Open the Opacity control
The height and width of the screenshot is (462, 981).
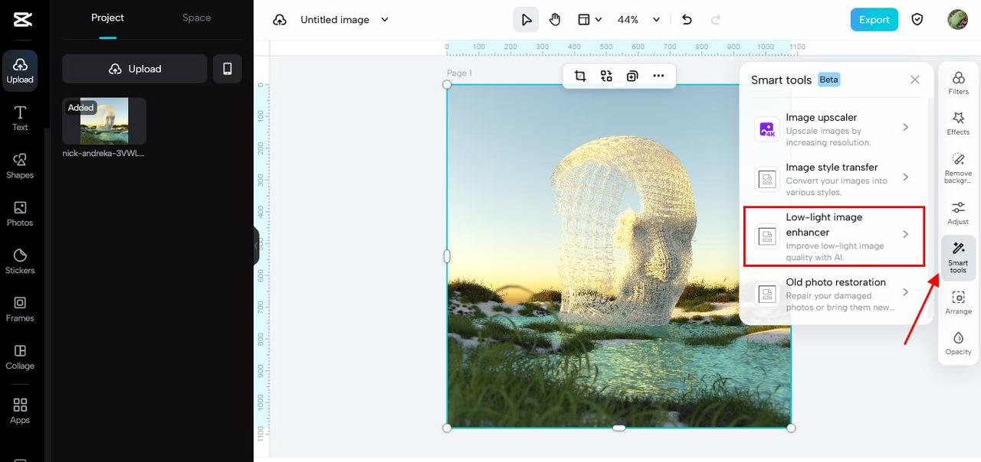coord(958,343)
